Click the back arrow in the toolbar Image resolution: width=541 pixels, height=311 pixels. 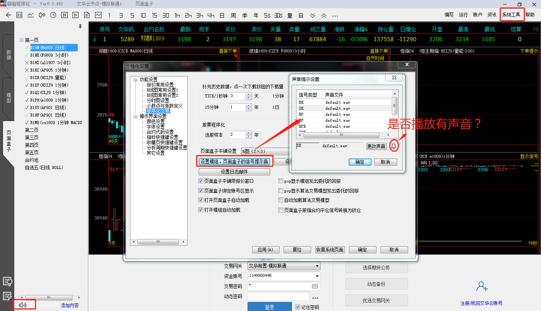click(x=8, y=15)
